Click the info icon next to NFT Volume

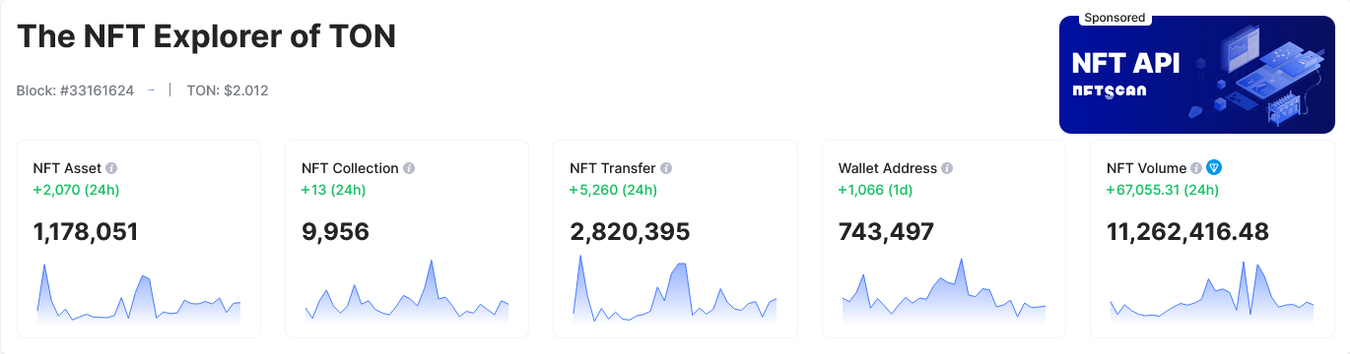pyautogui.click(x=1196, y=168)
